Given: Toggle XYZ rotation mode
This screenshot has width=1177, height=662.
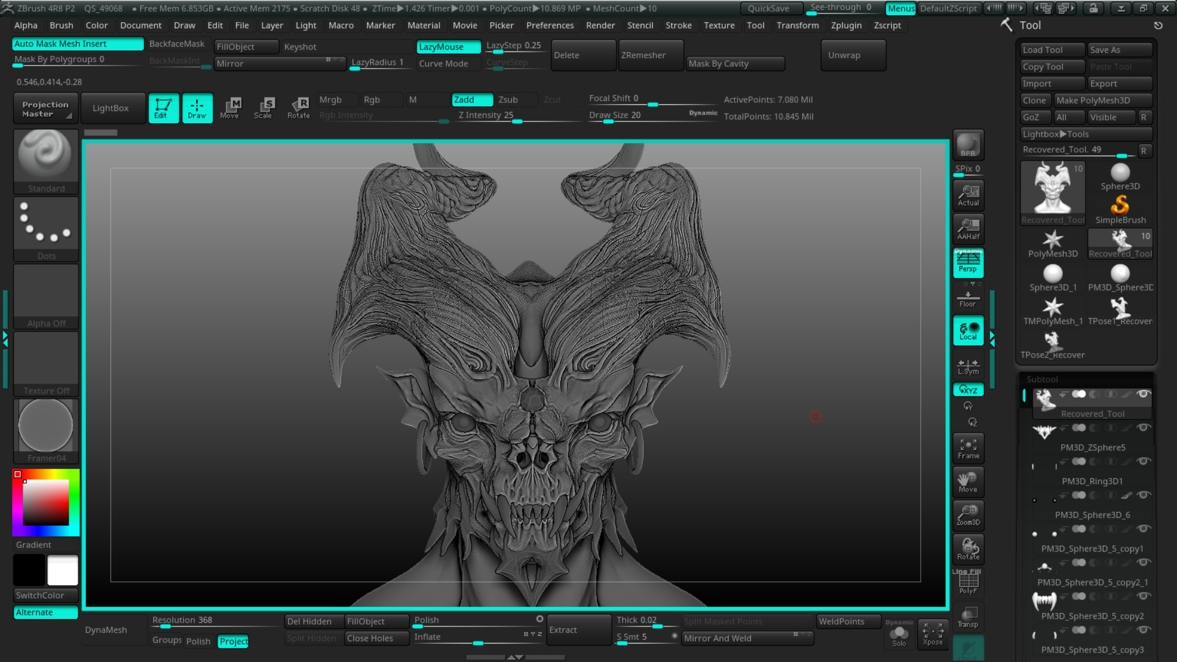Looking at the screenshot, I should 968,390.
